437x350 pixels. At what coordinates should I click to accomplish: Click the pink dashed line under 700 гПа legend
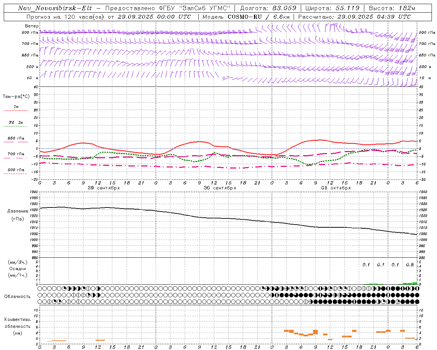[15, 158]
